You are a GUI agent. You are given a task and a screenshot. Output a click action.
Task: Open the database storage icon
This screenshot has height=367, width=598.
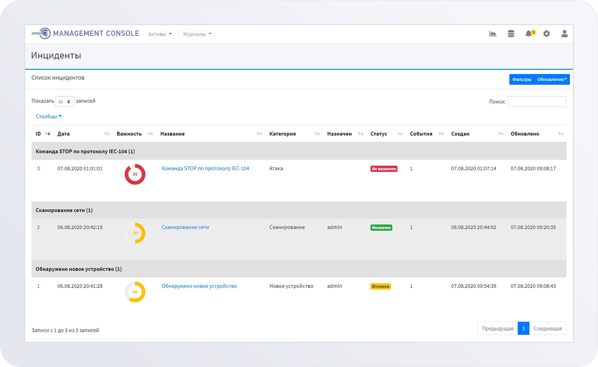click(511, 34)
